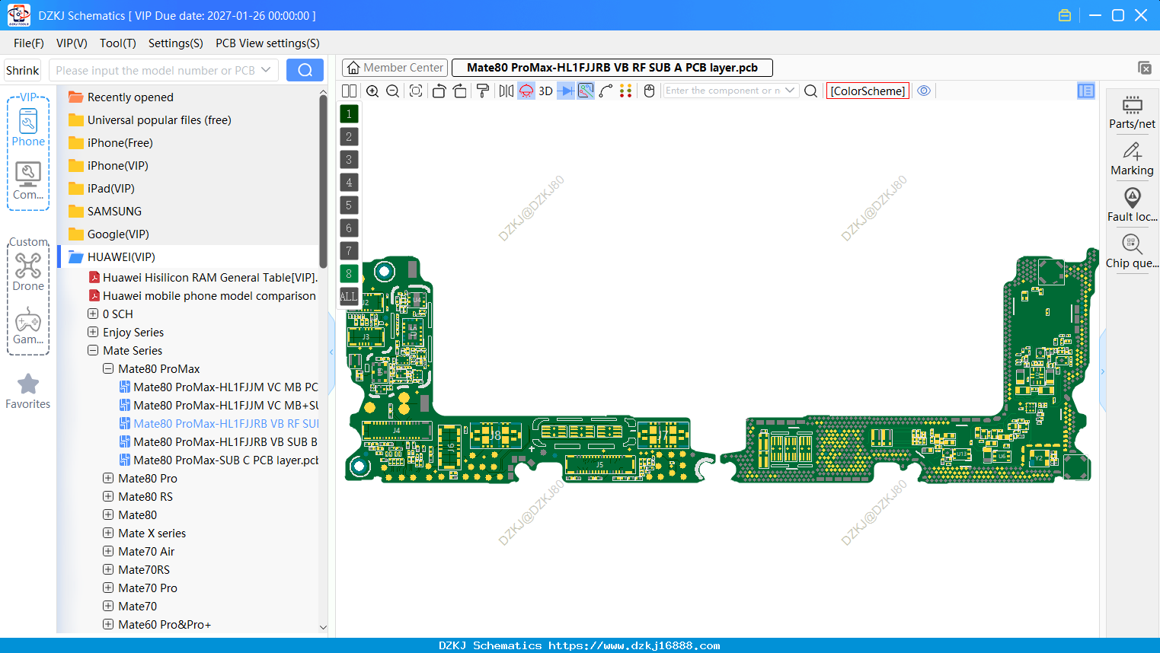The width and height of the screenshot is (1160, 653).
Task: Toggle the red highlight lamp icon
Action: [526, 91]
